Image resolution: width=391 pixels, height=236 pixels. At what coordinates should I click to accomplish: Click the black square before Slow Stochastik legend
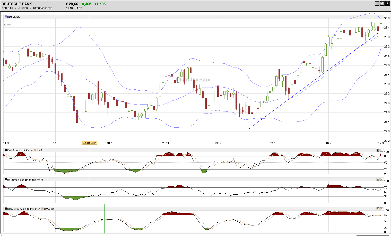(x=5, y=209)
